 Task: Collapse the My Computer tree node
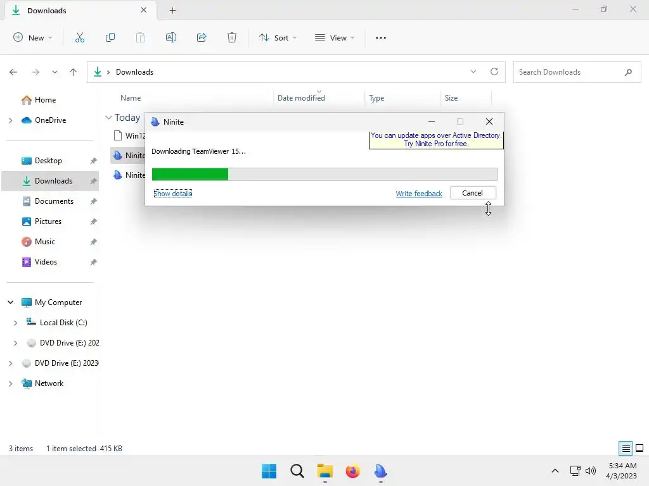10,302
